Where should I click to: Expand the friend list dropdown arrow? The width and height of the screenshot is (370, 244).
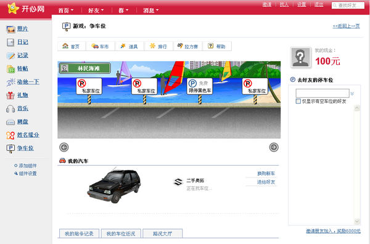[352, 94]
